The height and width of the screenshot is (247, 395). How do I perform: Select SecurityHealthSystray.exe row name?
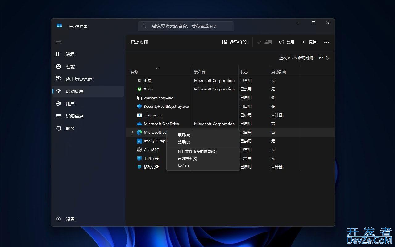click(x=166, y=106)
